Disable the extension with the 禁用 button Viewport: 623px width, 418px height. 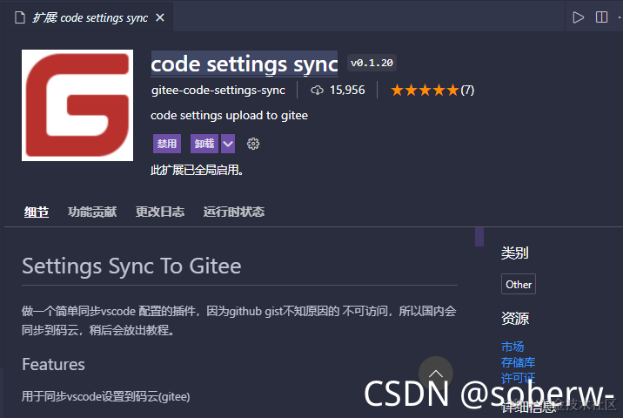(x=167, y=144)
